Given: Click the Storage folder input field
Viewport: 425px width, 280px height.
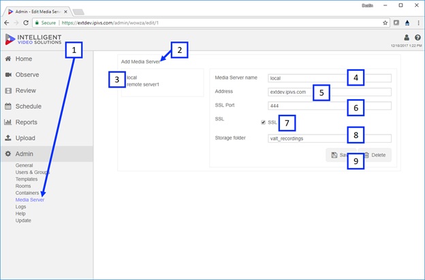Looking at the screenshot, I should coord(330,139).
